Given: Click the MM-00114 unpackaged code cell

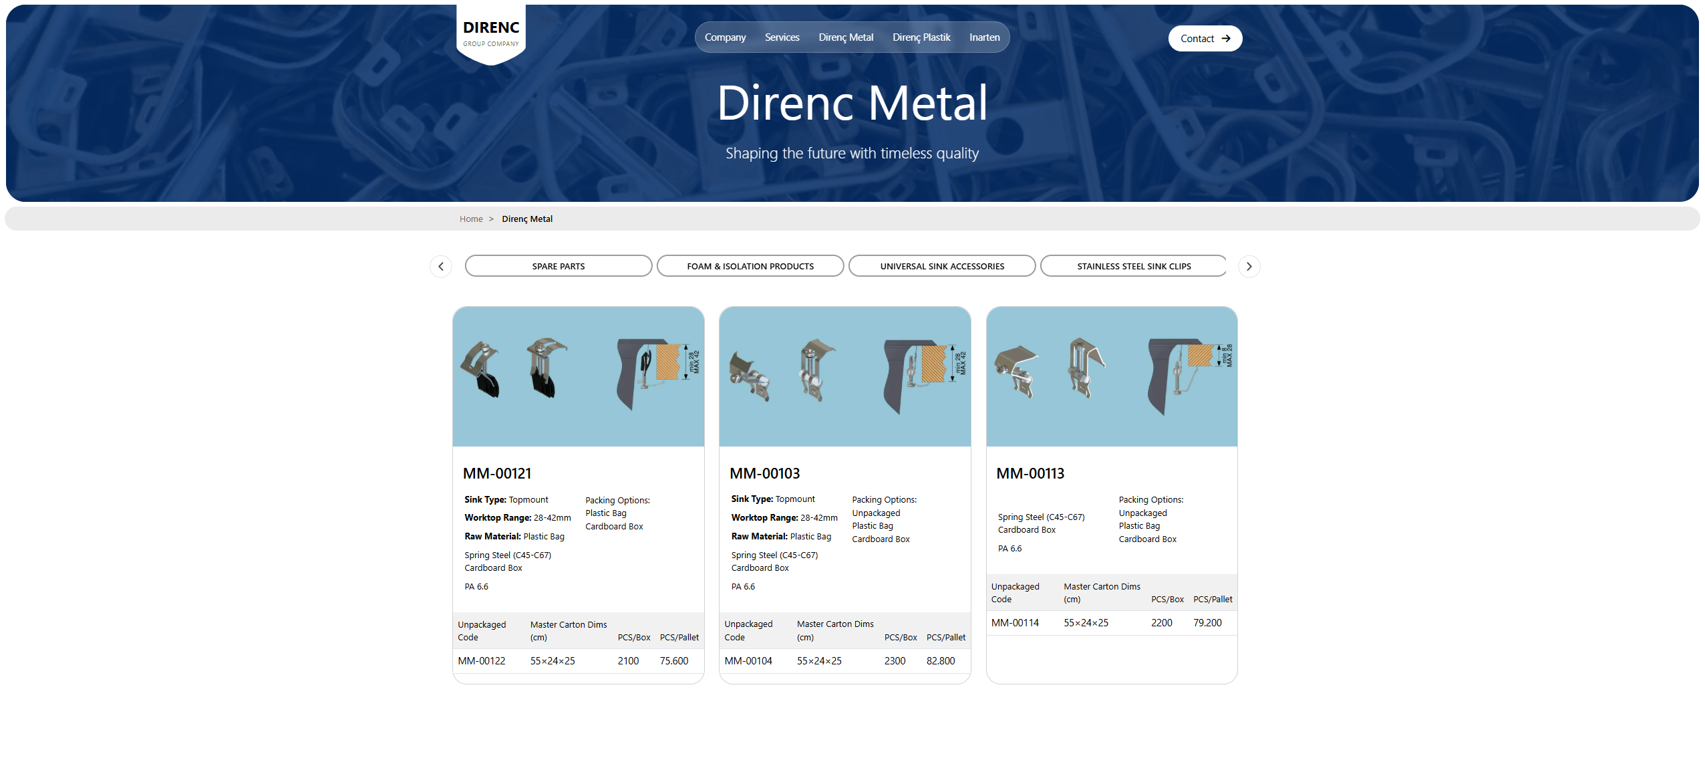Looking at the screenshot, I should (x=1015, y=623).
